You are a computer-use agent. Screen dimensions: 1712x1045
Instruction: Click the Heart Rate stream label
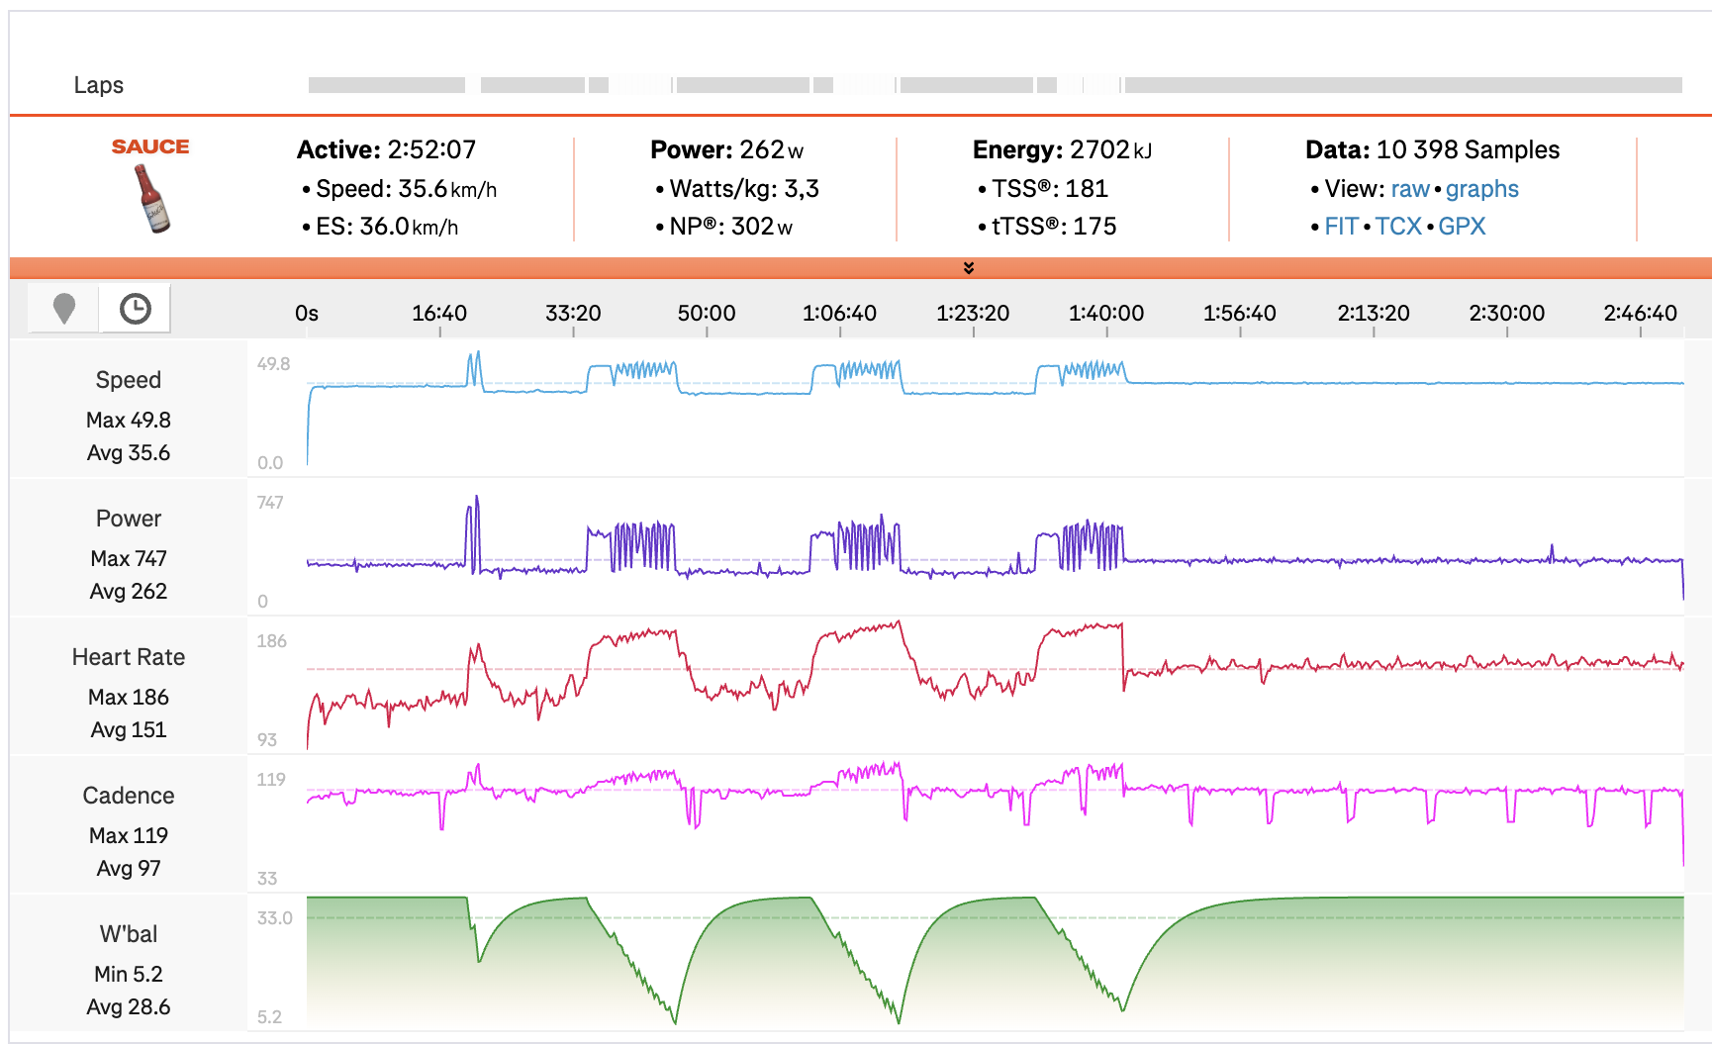129,657
